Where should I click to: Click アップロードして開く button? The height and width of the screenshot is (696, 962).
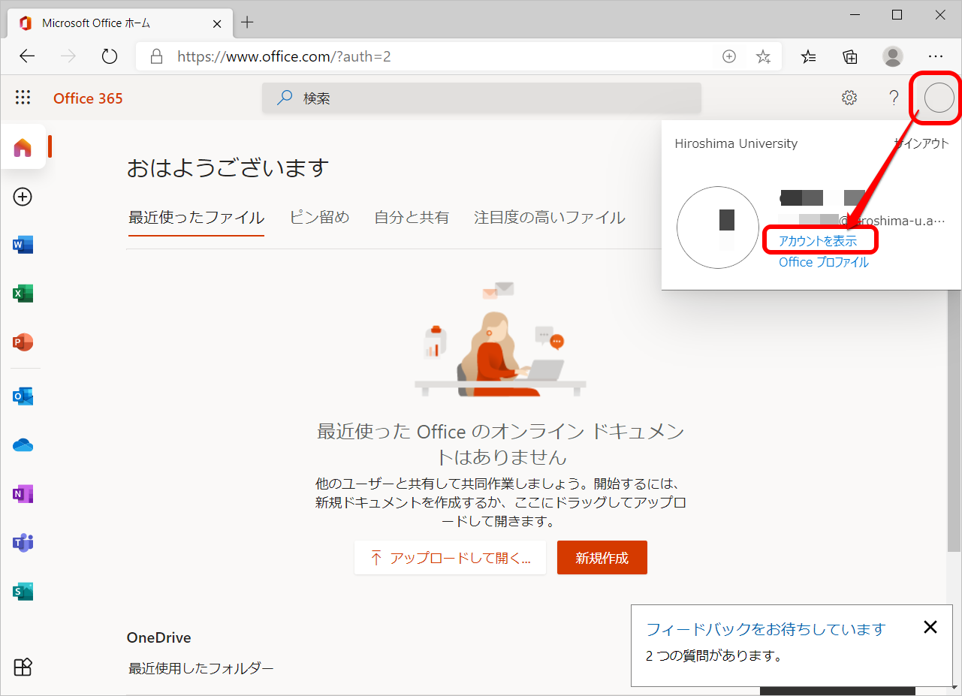click(450, 558)
